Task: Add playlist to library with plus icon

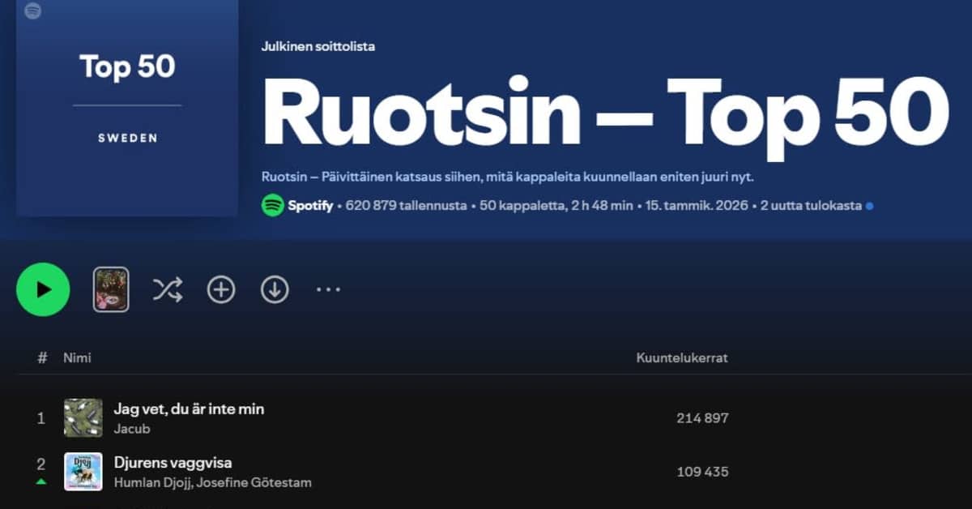Action: [221, 289]
